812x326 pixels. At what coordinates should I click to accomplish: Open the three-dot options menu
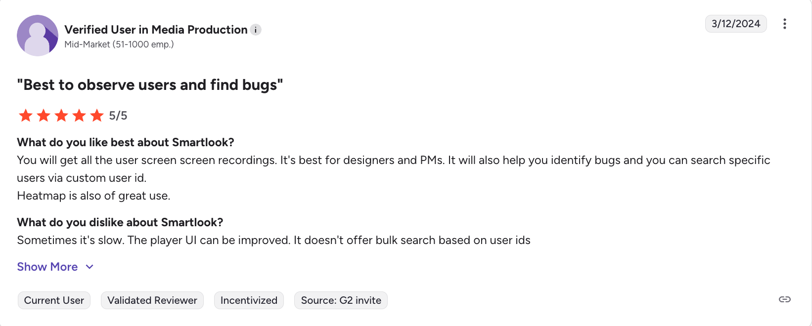pyautogui.click(x=784, y=24)
